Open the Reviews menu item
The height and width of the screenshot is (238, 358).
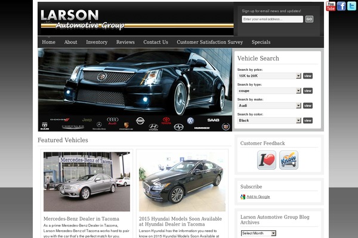[x=125, y=42]
